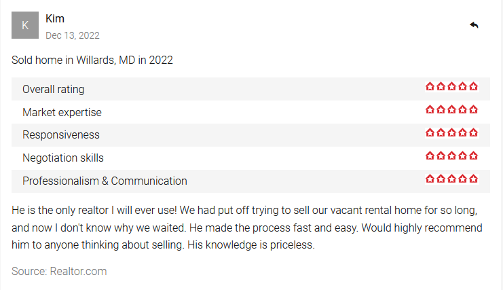
Task: Select the reviewer name Kim
Action: point(55,18)
